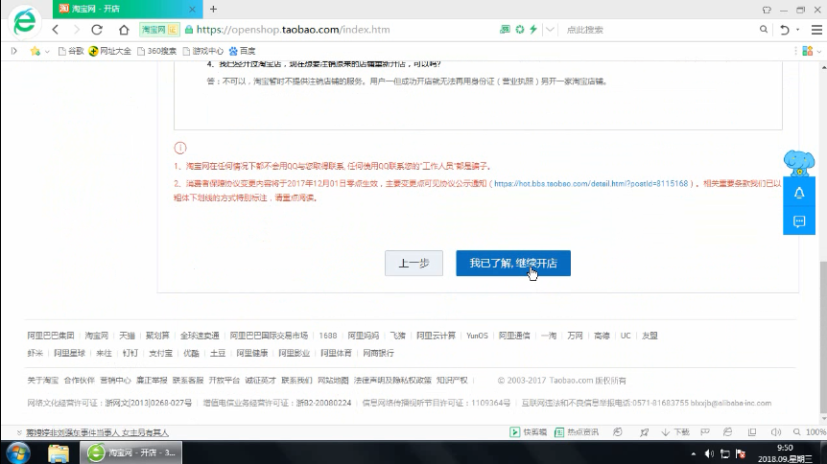827x464 pixels.
Task: Select the 淘宝网 - 开店 browser tab
Action: pyautogui.click(x=127, y=9)
